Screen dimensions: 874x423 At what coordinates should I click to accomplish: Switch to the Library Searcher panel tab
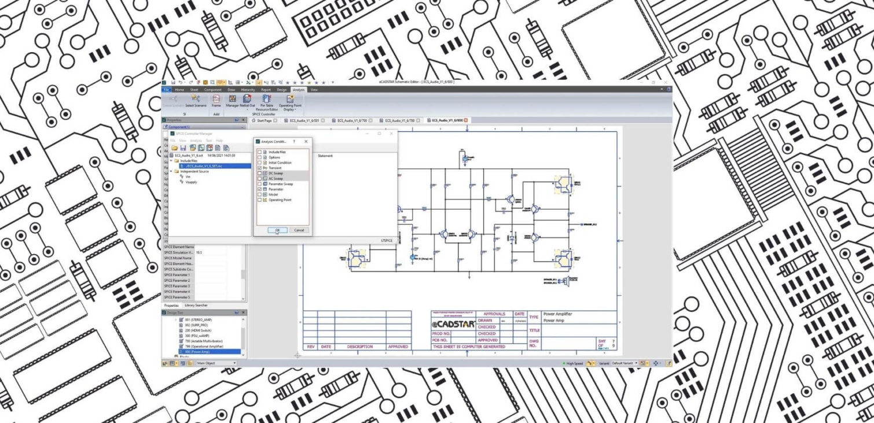[196, 305]
